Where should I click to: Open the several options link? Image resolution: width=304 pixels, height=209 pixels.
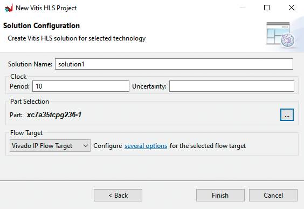[x=146, y=146]
